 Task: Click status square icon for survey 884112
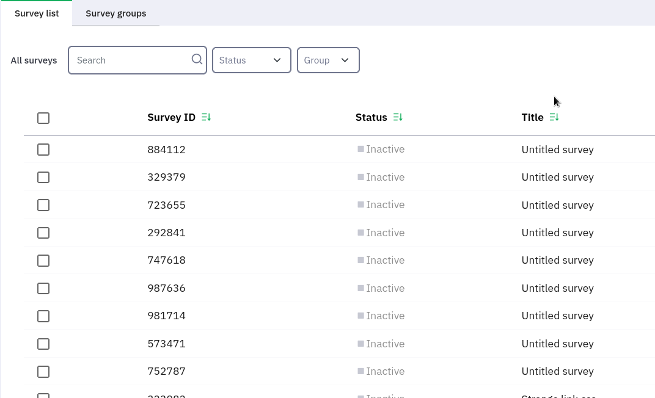(x=360, y=149)
